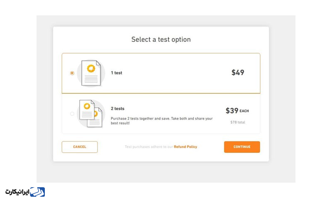Click the "Purchase 2 tests together" description
The width and height of the screenshot is (332, 198).
pos(161,121)
